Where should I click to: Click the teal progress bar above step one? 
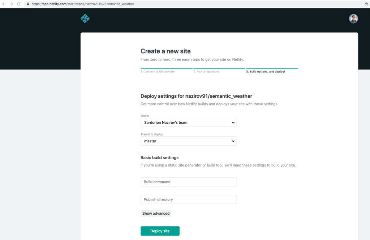click(166, 68)
